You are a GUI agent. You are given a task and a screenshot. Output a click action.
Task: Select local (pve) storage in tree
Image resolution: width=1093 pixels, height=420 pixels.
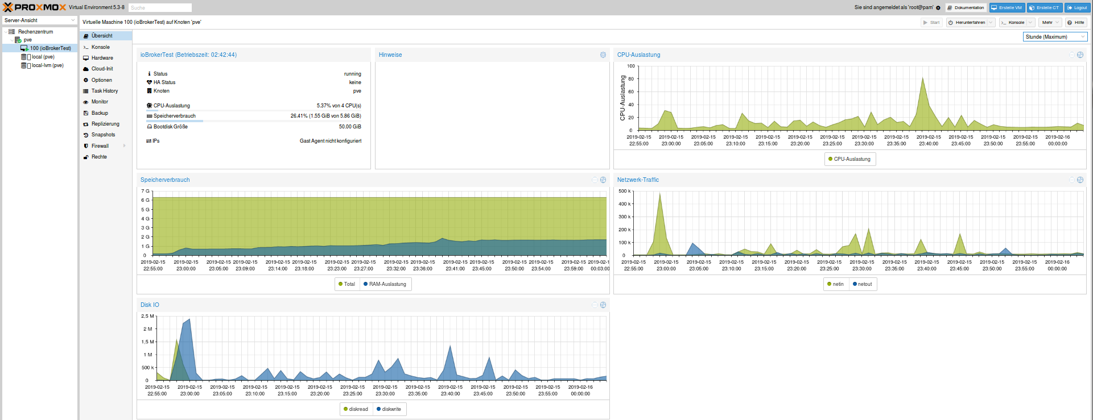43,57
